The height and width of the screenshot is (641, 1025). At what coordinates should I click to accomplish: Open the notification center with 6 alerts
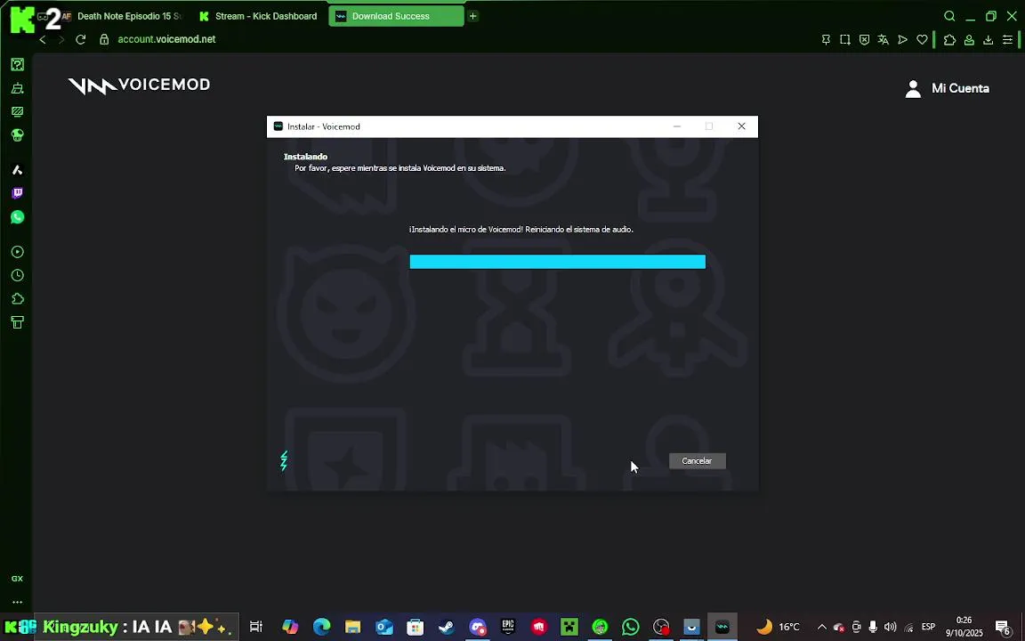[1003, 627]
